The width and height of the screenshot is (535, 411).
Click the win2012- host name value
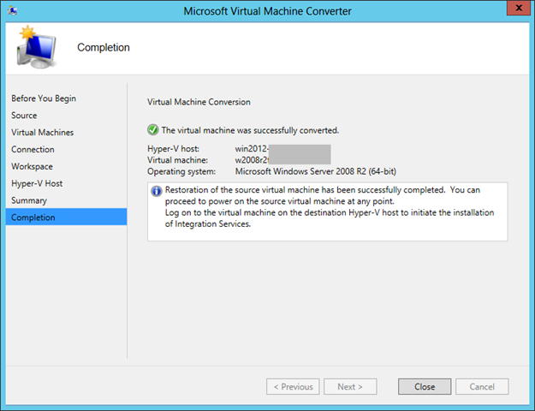pos(252,149)
